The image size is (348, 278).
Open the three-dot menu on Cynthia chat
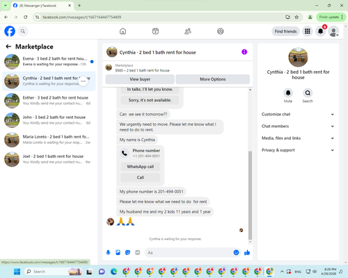pyautogui.click(x=84, y=81)
